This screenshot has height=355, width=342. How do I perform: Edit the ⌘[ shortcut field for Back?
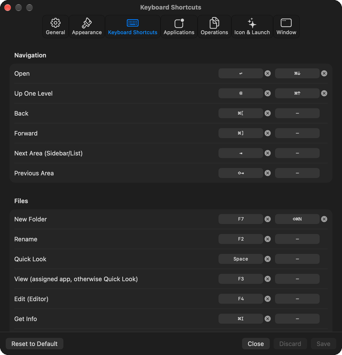(241, 113)
